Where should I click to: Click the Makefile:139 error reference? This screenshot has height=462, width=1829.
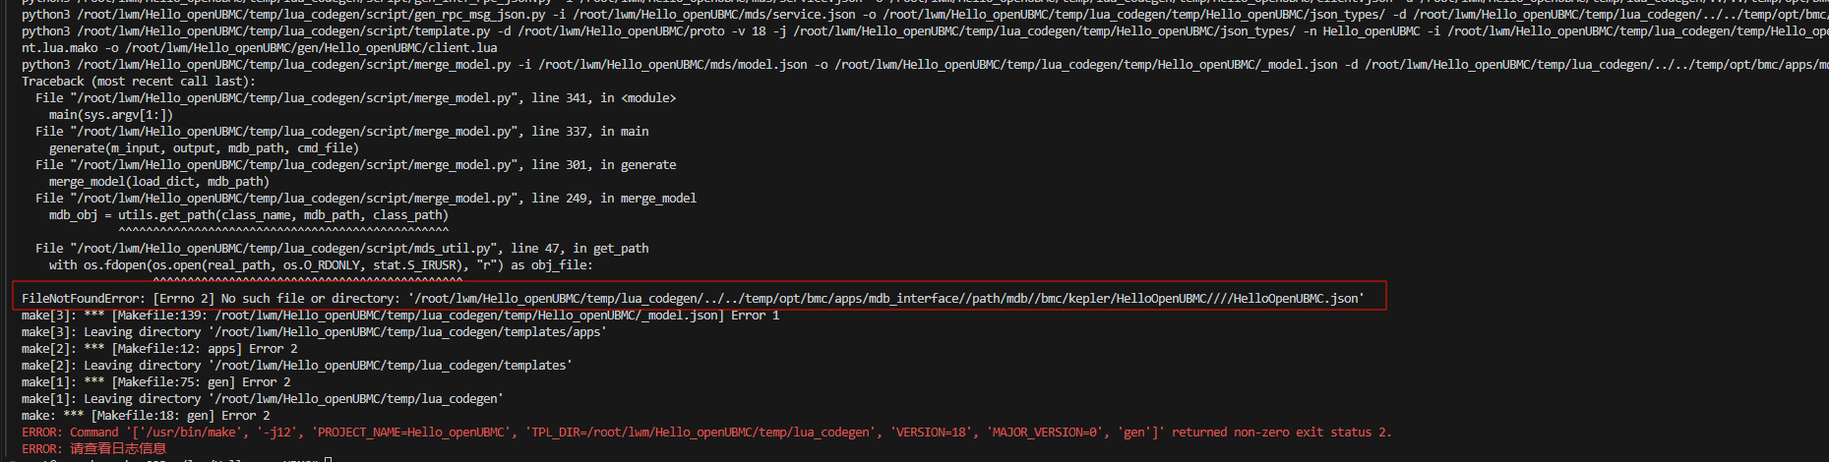tap(159, 316)
